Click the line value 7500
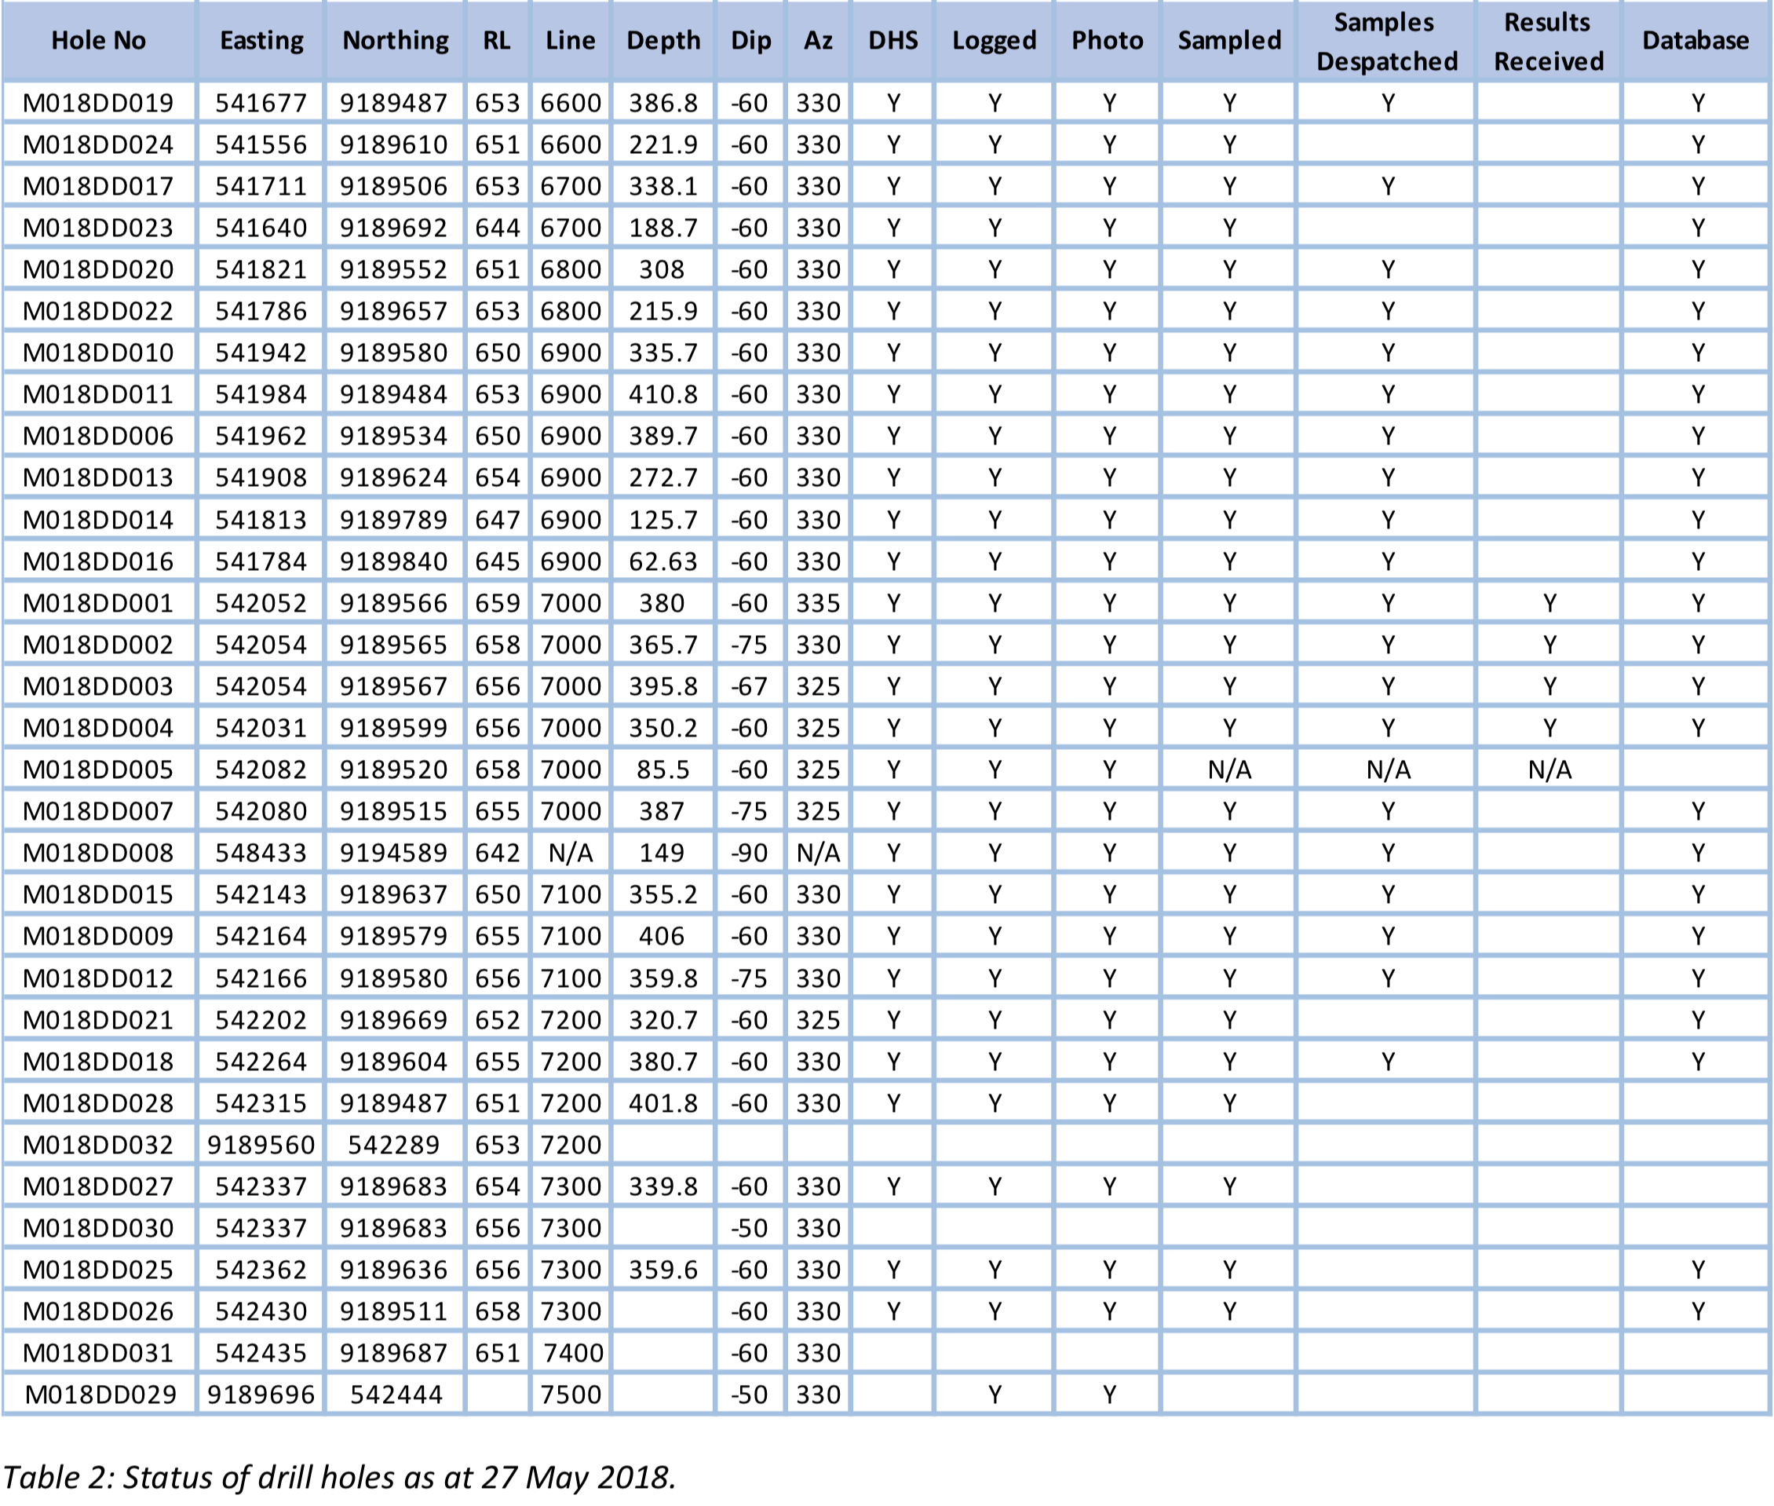Image resolution: width=1774 pixels, height=1506 pixels. pos(571,1395)
